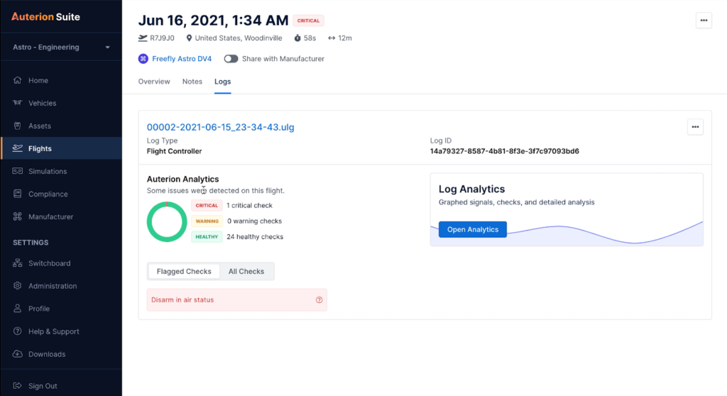Click the '1 critical check' text

(249, 205)
